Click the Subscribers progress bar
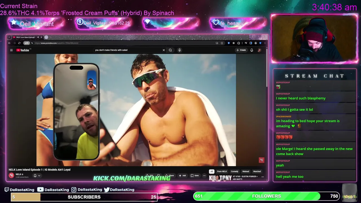Screen dimensions: 361x203 click(84, 197)
